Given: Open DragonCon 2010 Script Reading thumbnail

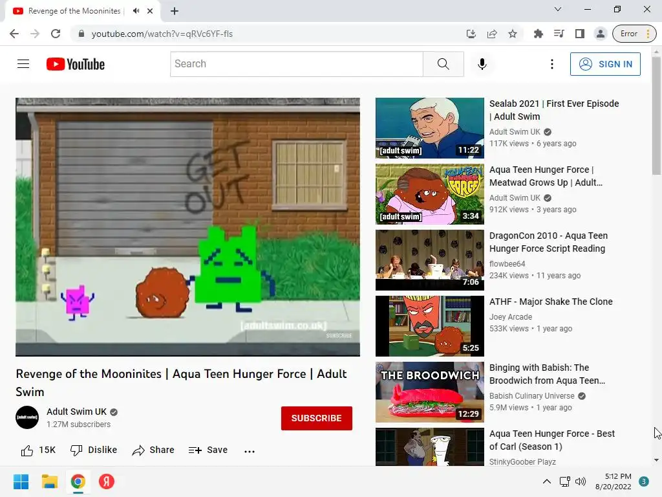Looking at the screenshot, I should [x=430, y=260].
